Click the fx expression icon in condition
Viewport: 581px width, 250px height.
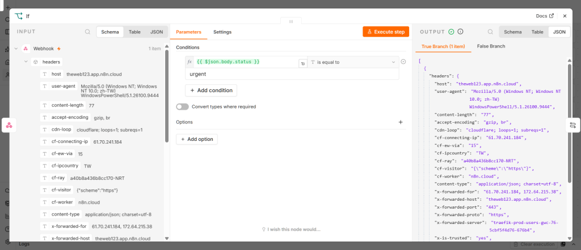(x=190, y=62)
